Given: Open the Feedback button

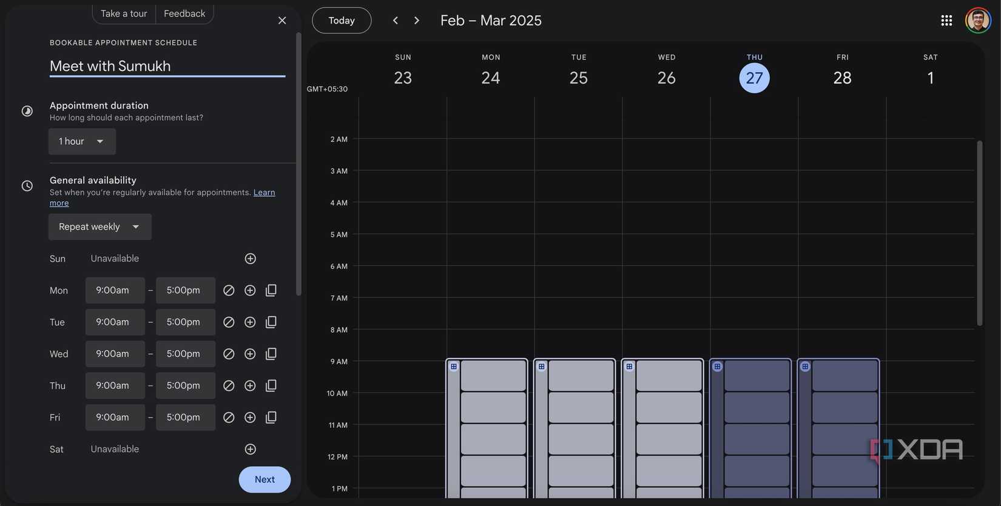Looking at the screenshot, I should (x=184, y=13).
